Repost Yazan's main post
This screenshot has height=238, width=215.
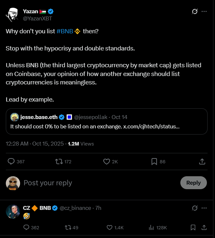click(x=59, y=161)
